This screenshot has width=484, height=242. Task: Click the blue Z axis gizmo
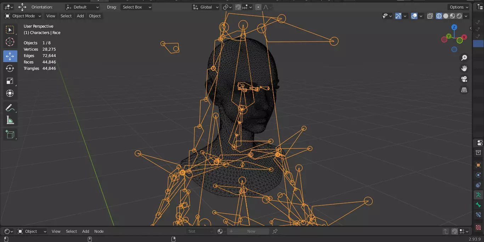click(x=454, y=27)
